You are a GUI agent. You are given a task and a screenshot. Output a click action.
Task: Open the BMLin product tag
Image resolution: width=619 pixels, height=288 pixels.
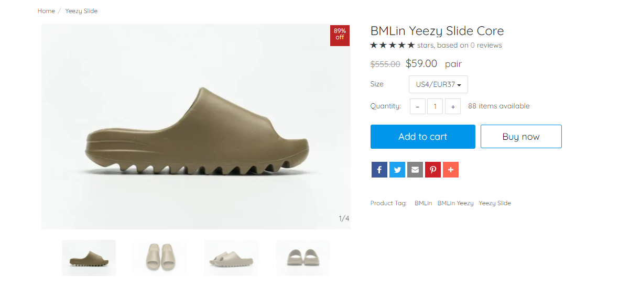423,203
